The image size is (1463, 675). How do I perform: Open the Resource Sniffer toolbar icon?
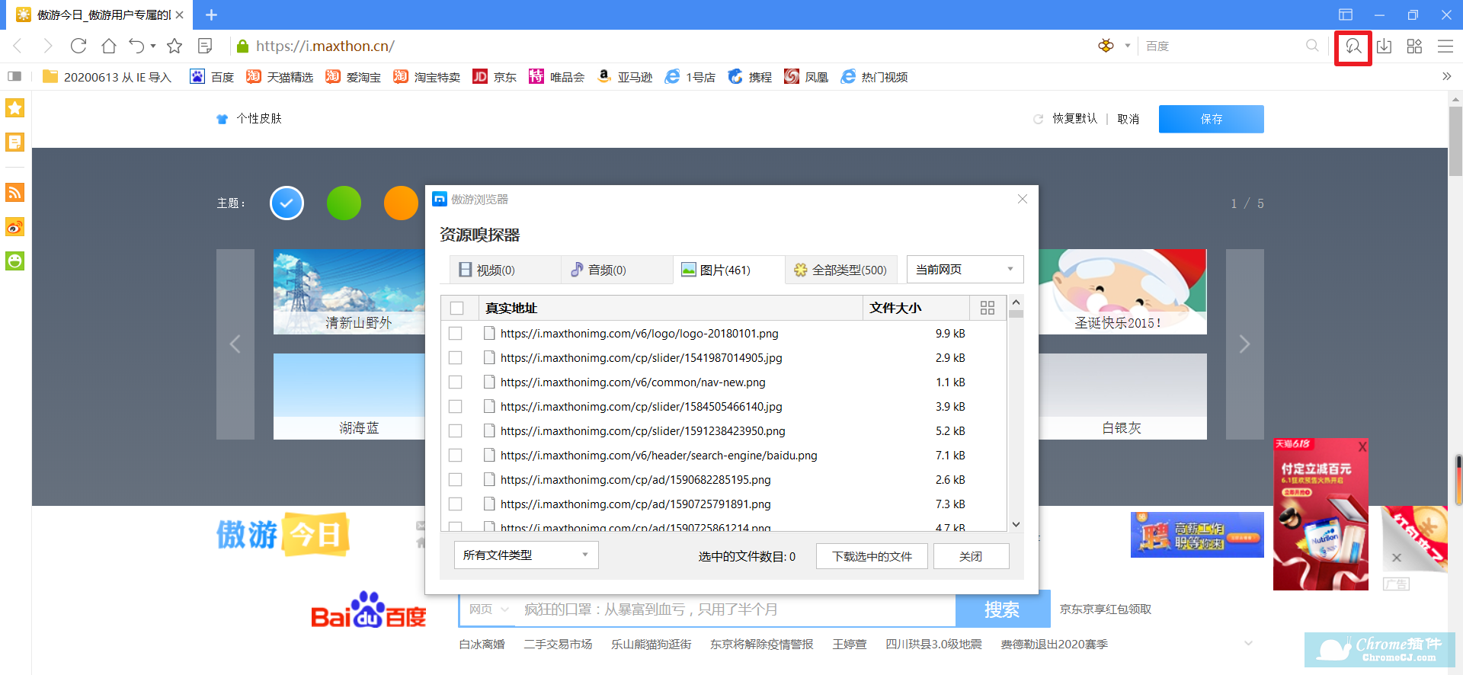click(1353, 46)
